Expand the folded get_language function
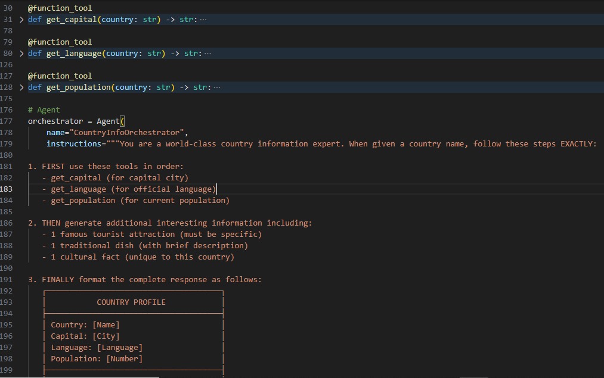 [x=21, y=54]
